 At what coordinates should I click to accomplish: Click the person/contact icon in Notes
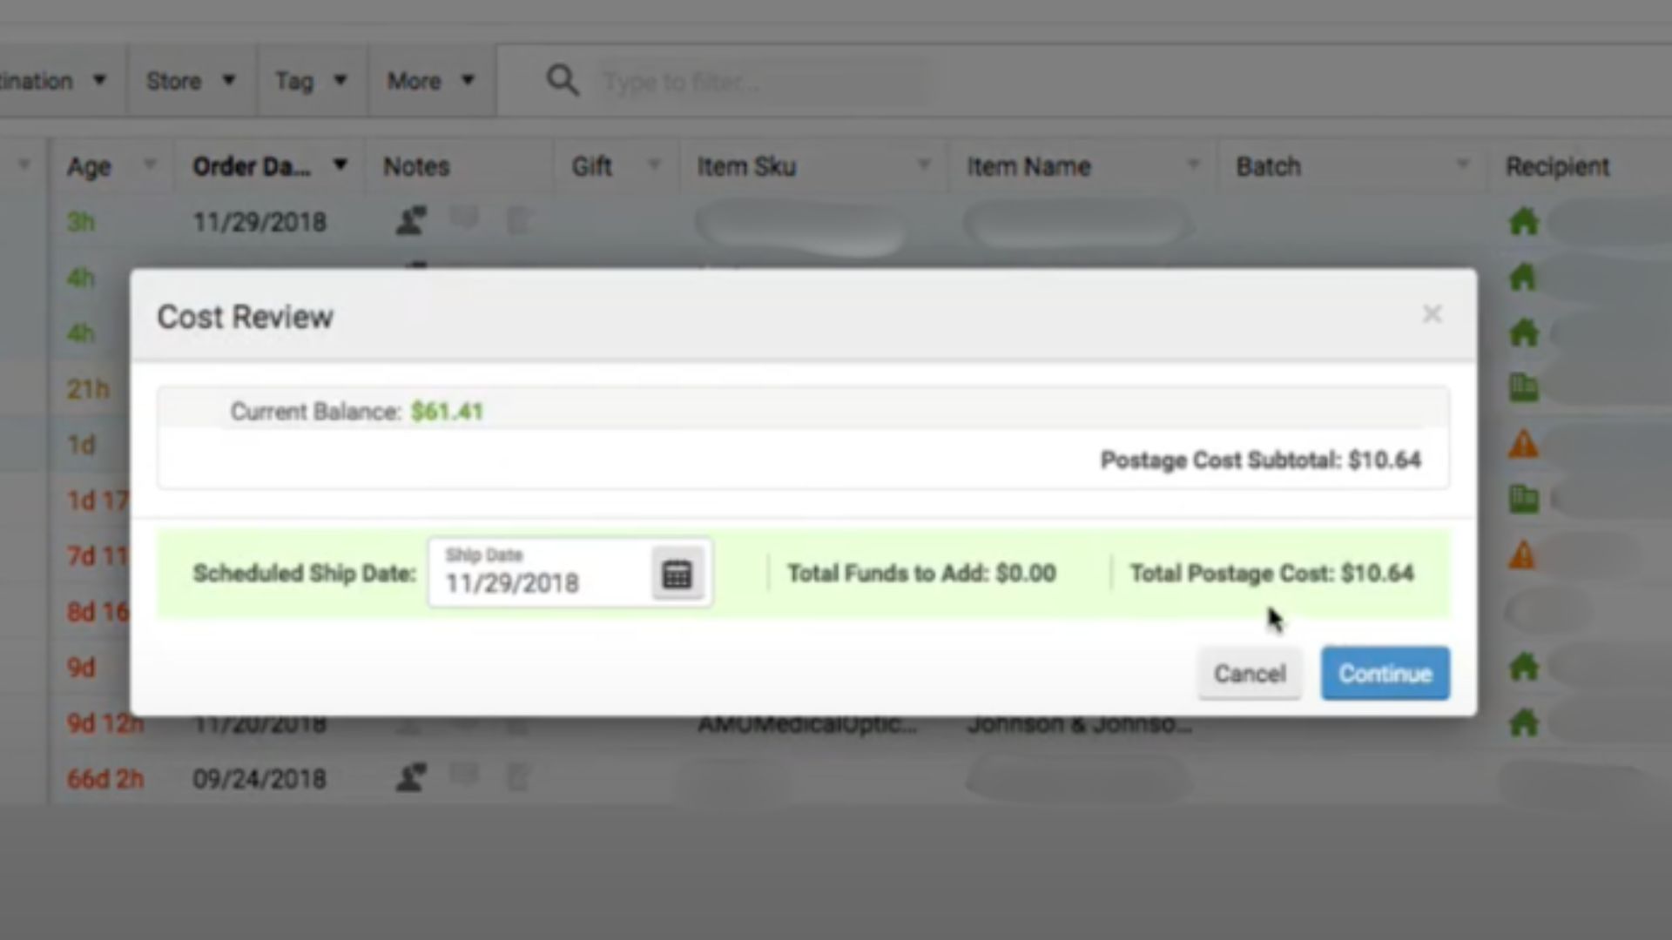click(x=410, y=222)
